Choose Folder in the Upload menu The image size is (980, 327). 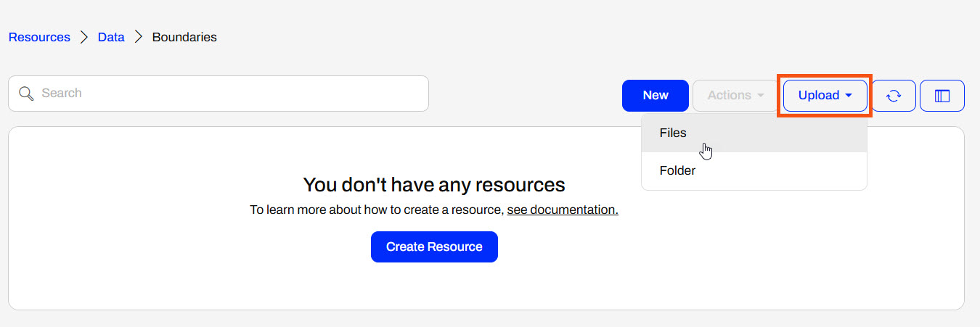pyautogui.click(x=677, y=171)
